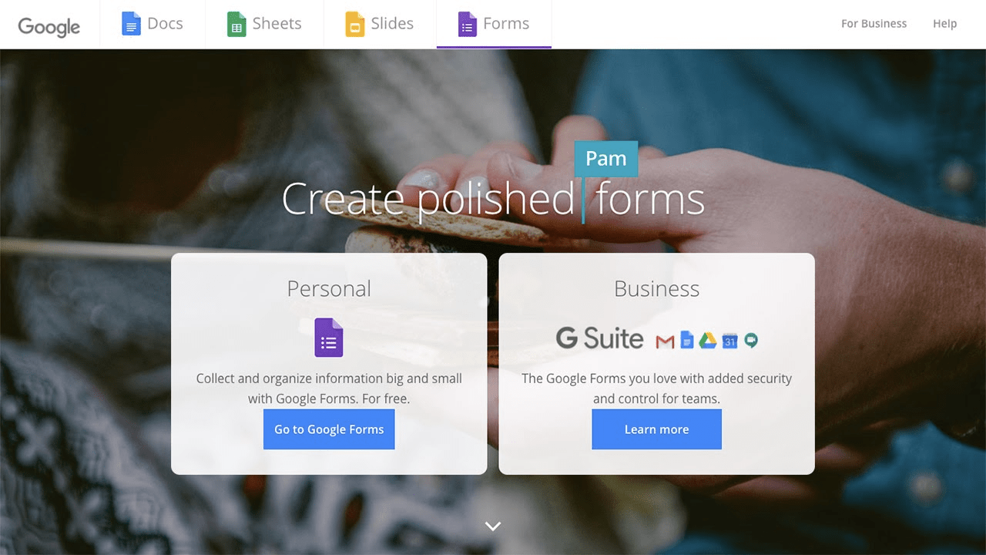Open the For Business link
The image size is (986, 555).
(874, 24)
